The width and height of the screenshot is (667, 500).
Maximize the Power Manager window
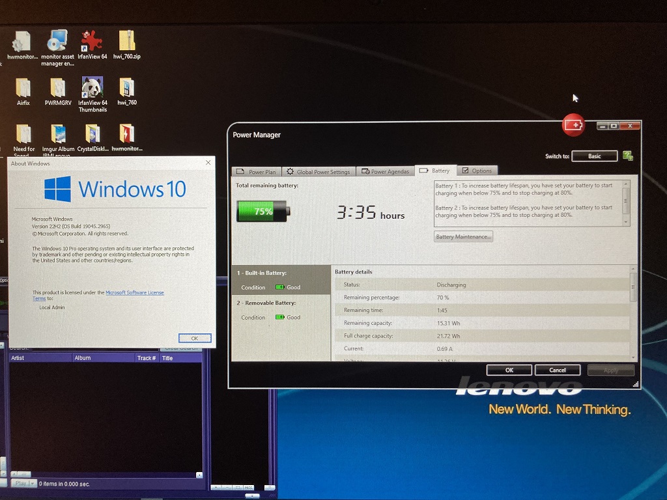pyautogui.click(x=614, y=126)
